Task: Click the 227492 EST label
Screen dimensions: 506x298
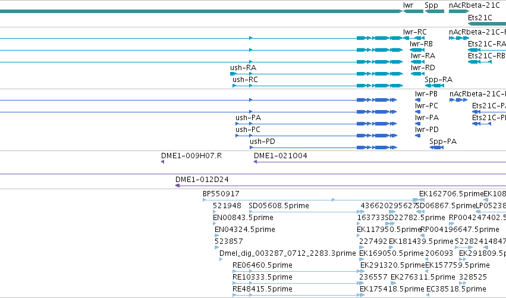Action: coord(373,241)
